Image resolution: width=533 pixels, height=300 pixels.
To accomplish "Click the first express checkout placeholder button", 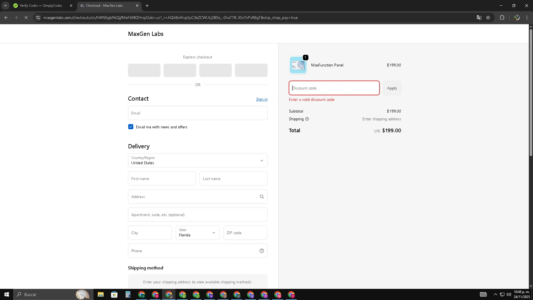I will [x=144, y=70].
